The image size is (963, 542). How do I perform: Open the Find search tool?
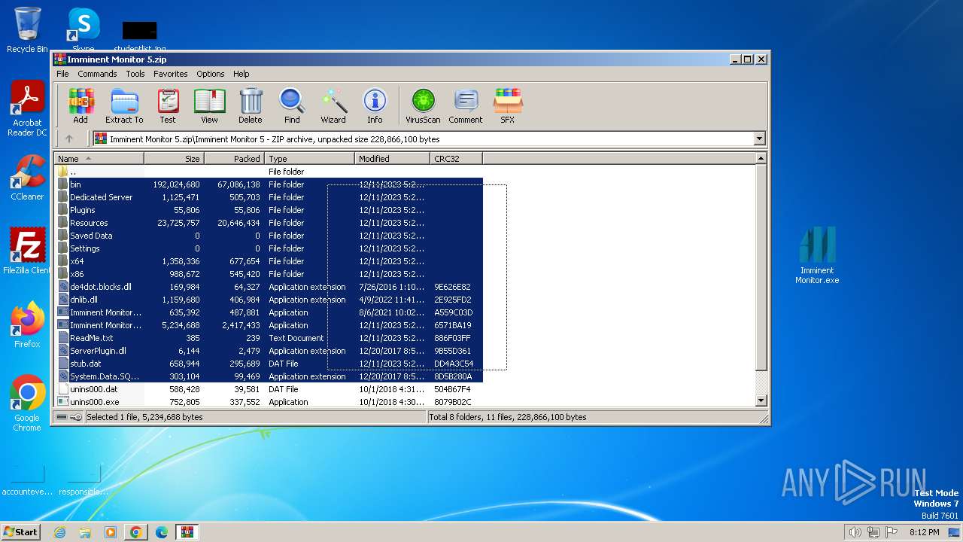[x=292, y=106]
